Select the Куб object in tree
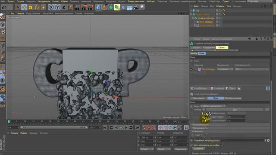 click(197, 10)
